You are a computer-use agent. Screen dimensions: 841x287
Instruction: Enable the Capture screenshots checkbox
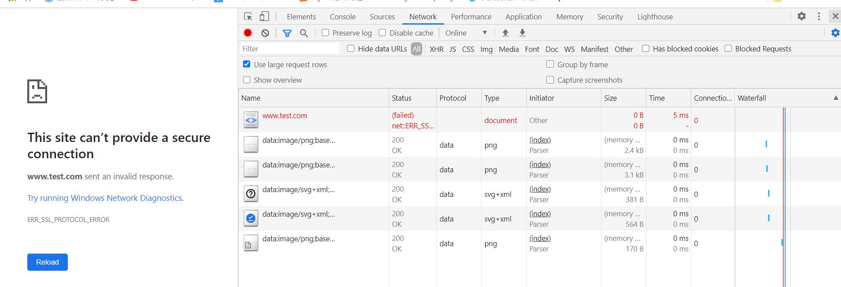550,80
